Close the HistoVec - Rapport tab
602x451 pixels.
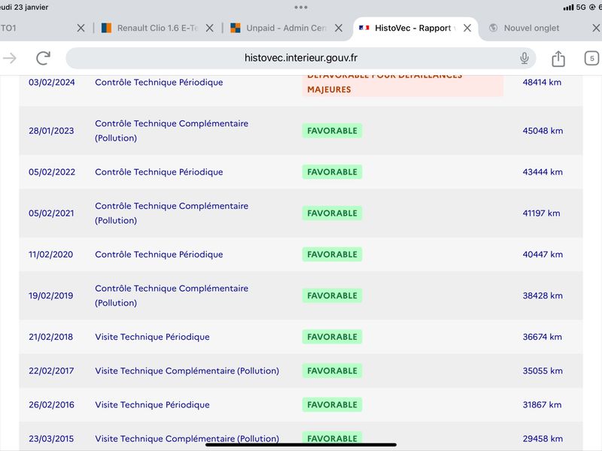pos(467,28)
